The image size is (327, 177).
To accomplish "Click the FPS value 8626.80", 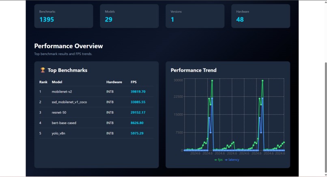I will coord(137,123).
